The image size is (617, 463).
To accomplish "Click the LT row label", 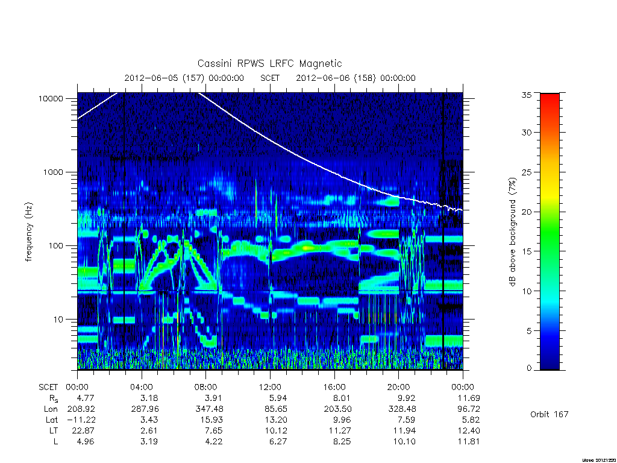I will point(53,430).
